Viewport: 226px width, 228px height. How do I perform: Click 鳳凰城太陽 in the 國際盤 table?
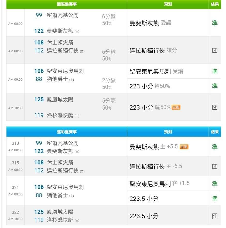pyautogui.click(x=60, y=100)
